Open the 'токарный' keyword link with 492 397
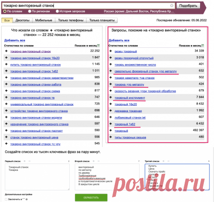 121,131
